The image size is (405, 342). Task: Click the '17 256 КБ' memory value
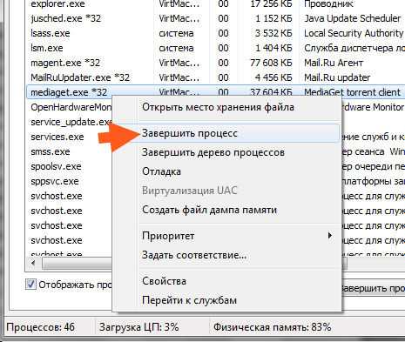tap(271, 4)
